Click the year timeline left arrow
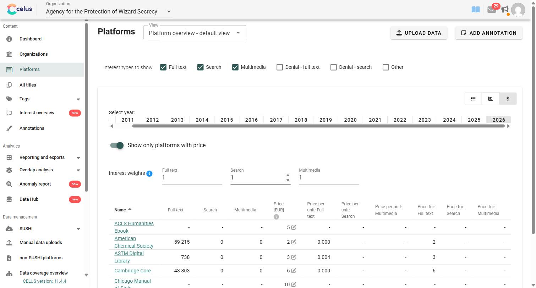The image size is (536, 288). [112, 126]
